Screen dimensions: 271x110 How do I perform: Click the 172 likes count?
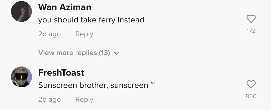[251, 31]
